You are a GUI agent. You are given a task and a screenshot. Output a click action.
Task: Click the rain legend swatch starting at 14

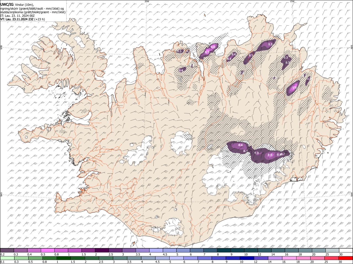pyautogui.click(x=275, y=258)
